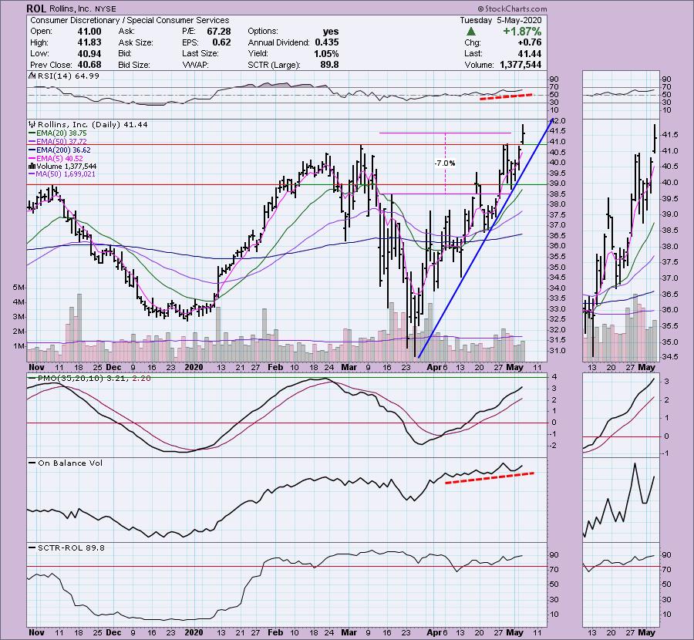This screenshot has width=694, height=640.
Task: Click the Prev Close value 40.68
Action: coord(89,65)
